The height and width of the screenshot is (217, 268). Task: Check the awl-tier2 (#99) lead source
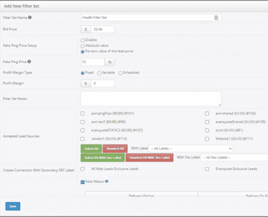83,122
